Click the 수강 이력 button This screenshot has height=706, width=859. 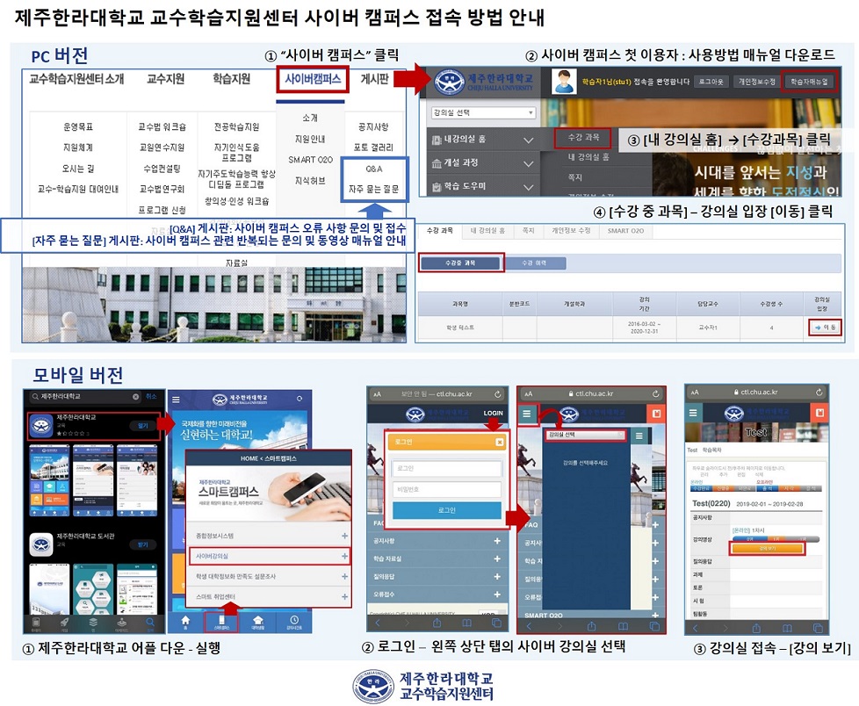point(534,263)
